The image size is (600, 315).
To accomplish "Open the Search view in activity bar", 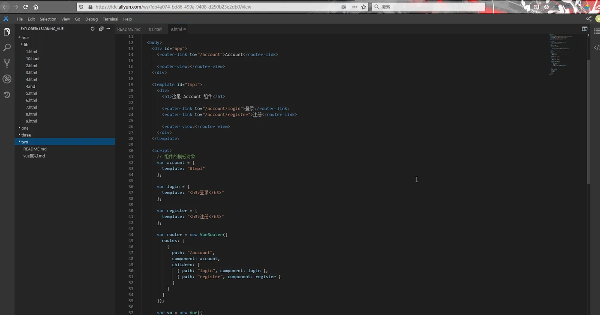I will [x=7, y=48].
